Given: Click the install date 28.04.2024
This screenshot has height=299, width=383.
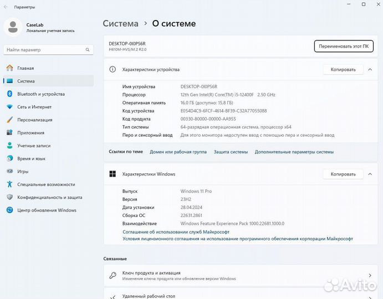Looking at the screenshot, I should pos(191,207).
